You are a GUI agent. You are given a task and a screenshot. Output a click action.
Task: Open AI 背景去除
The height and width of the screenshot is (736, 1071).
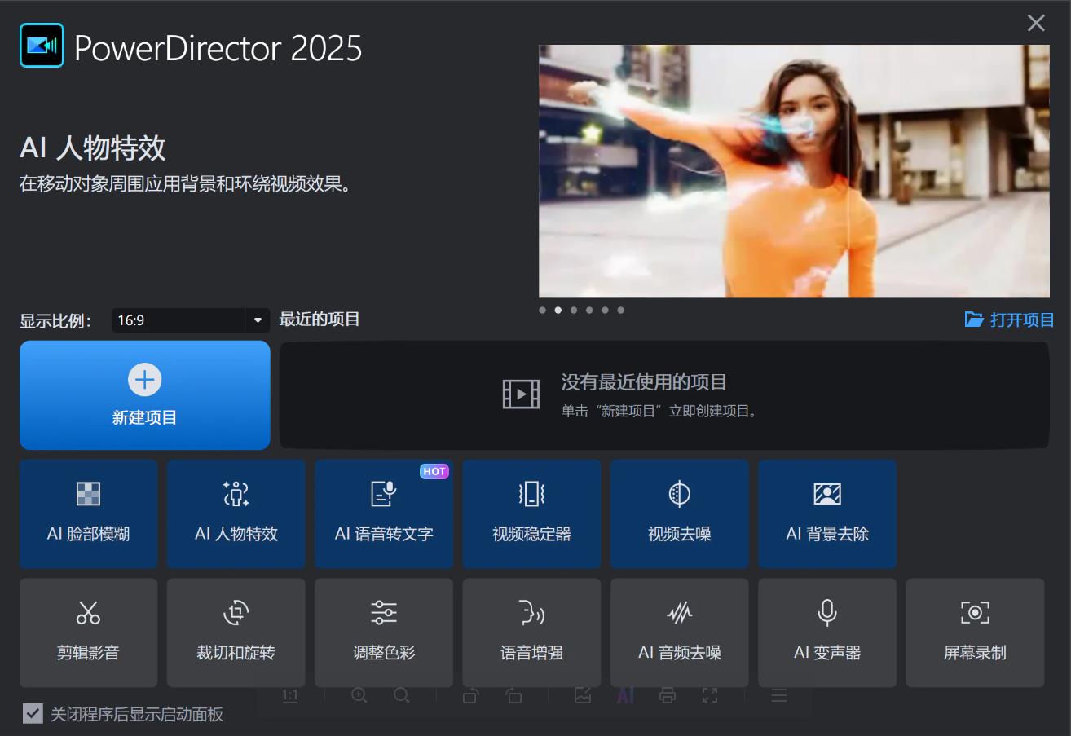point(826,513)
